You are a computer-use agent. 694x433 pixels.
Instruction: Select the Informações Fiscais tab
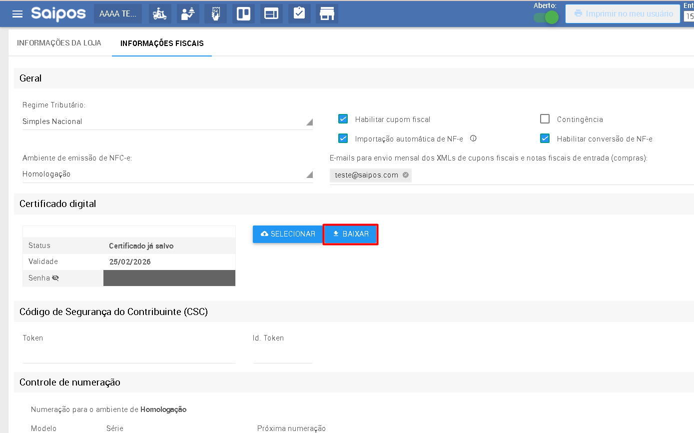(x=162, y=43)
